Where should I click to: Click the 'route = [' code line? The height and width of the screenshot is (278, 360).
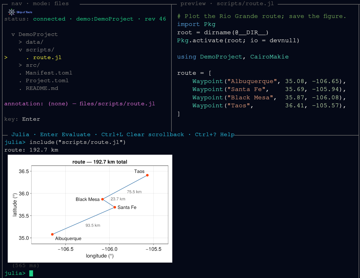point(194,73)
